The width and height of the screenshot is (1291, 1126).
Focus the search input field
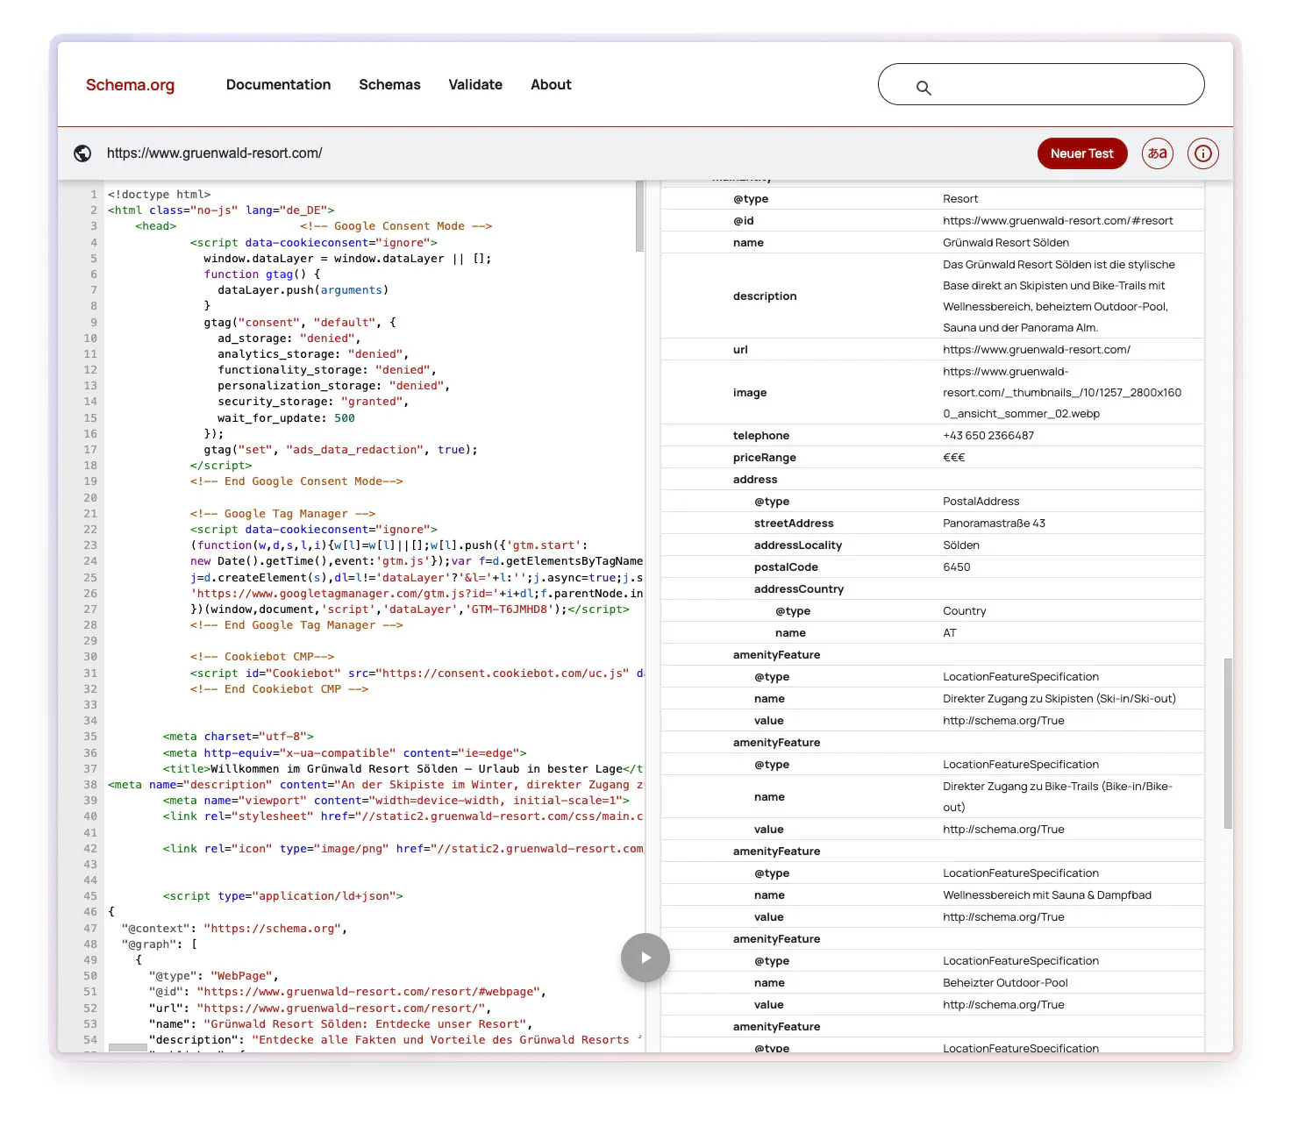[x=1041, y=84]
